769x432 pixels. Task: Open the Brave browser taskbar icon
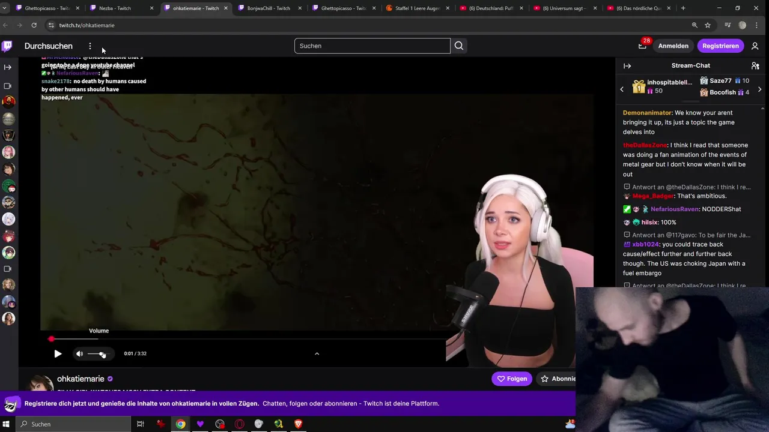(298, 424)
